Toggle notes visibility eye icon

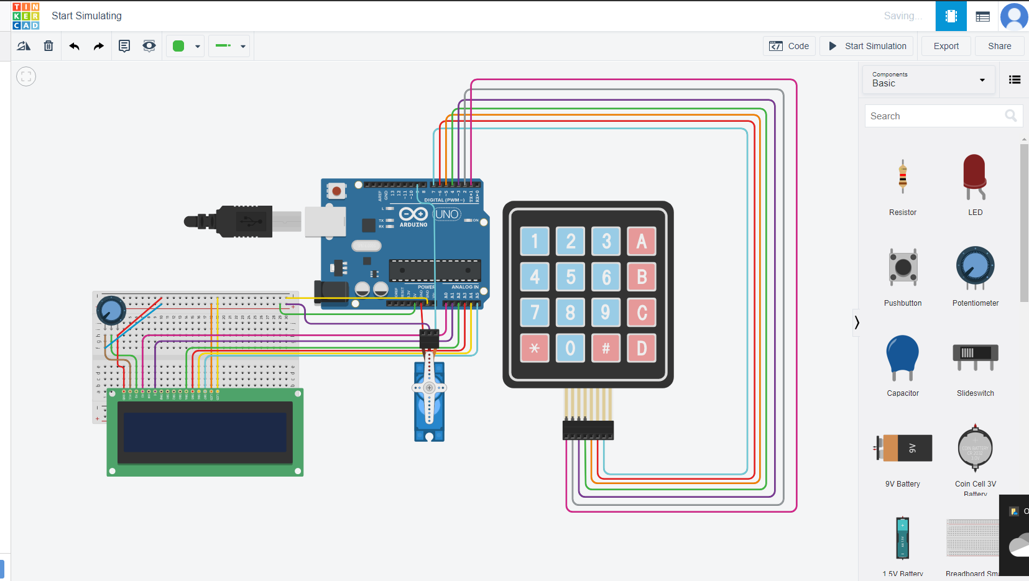tap(149, 46)
